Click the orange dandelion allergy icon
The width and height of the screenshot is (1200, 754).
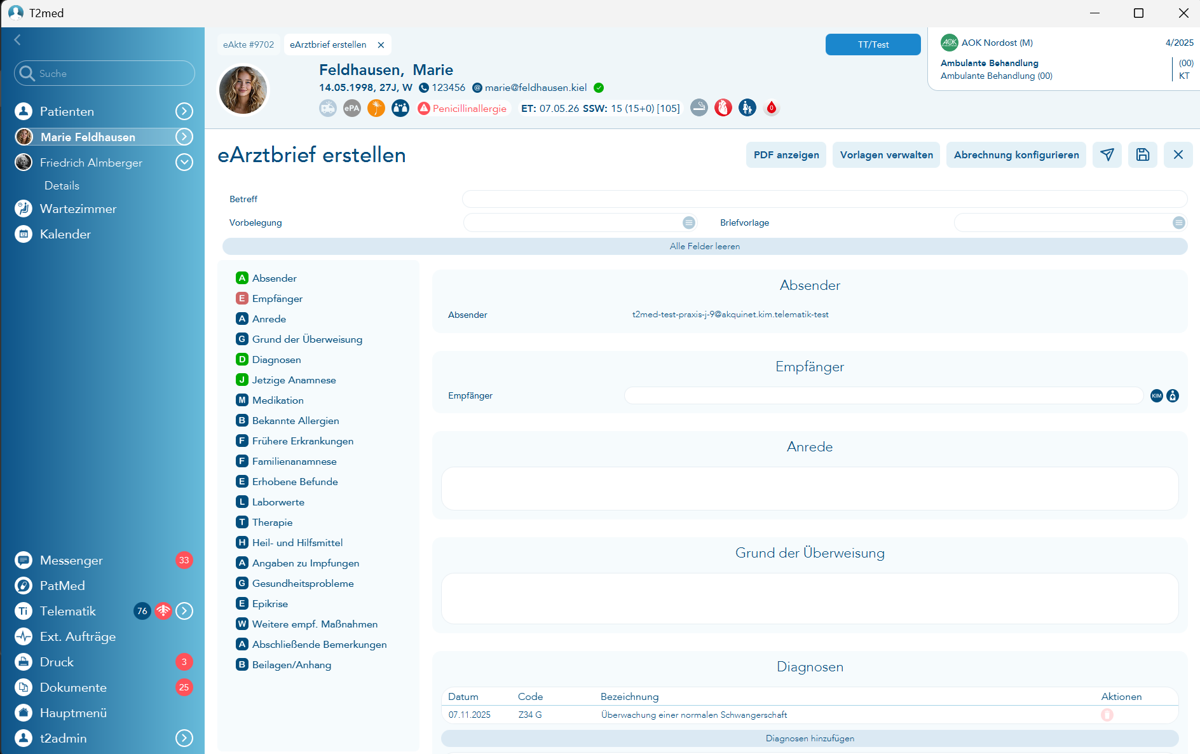coord(376,108)
